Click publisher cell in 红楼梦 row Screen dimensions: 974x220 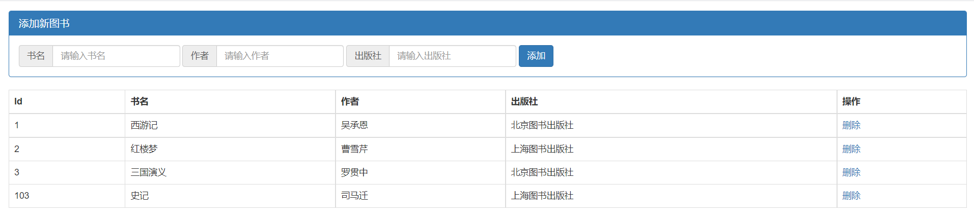tap(671, 149)
